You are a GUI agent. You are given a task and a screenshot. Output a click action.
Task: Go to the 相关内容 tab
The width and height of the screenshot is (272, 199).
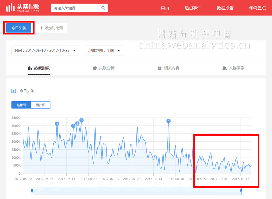(x=168, y=68)
